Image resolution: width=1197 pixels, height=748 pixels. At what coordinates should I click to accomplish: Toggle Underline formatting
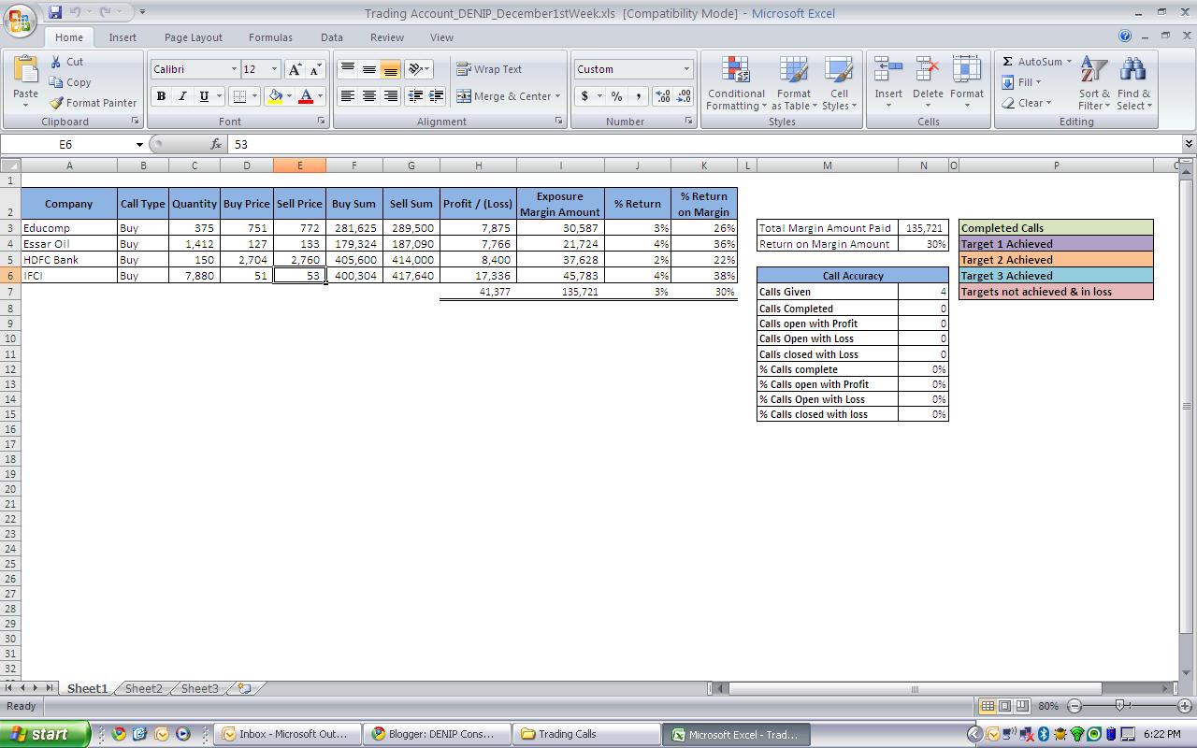click(x=203, y=96)
